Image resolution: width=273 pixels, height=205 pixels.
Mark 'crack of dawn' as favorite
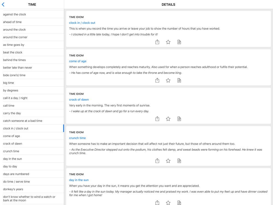[x=168, y=119]
